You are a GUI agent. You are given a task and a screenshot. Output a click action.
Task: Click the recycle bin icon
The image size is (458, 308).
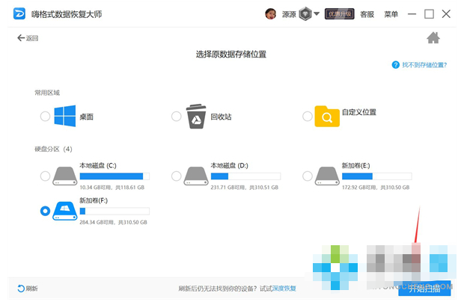point(196,116)
